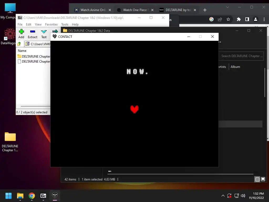Click the Name column header in 7-Zip
Viewport: 269px width, 202px height.
click(22, 51)
